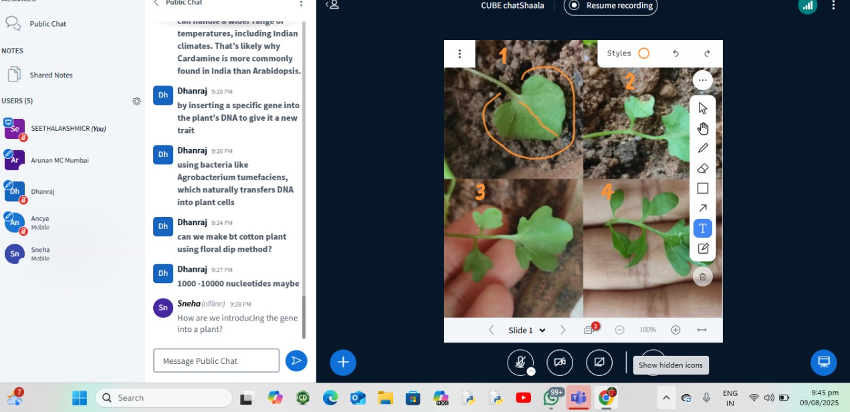The width and height of the screenshot is (850, 412).
Task: Select the diagonal arrow drawing tool
Action: (702, 208)
